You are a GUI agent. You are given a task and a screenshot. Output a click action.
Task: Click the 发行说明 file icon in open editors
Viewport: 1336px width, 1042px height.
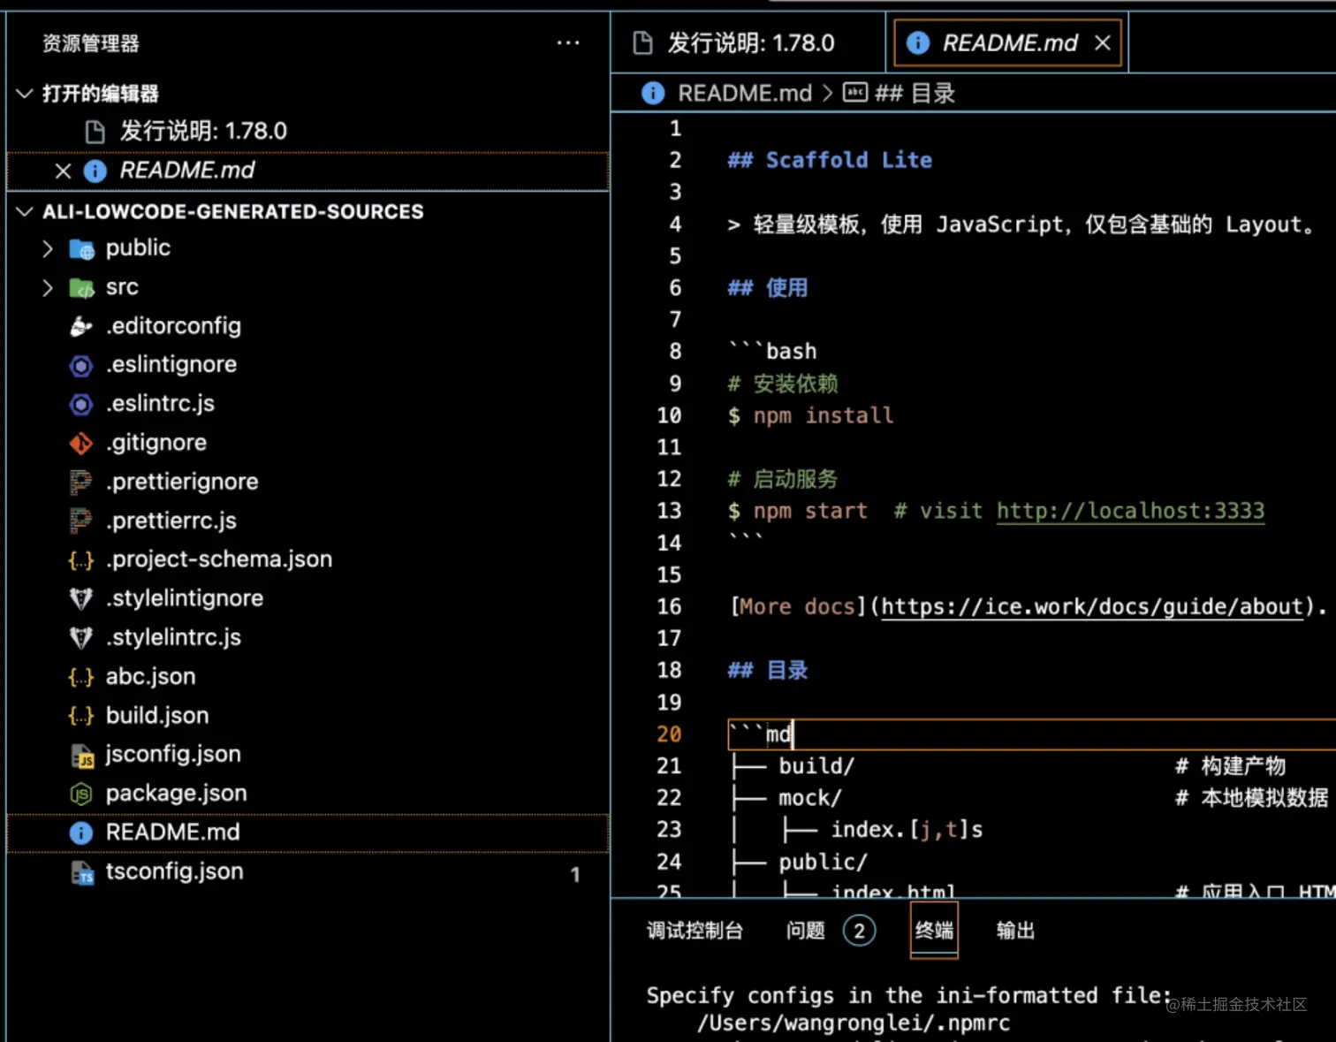[95, 132]
